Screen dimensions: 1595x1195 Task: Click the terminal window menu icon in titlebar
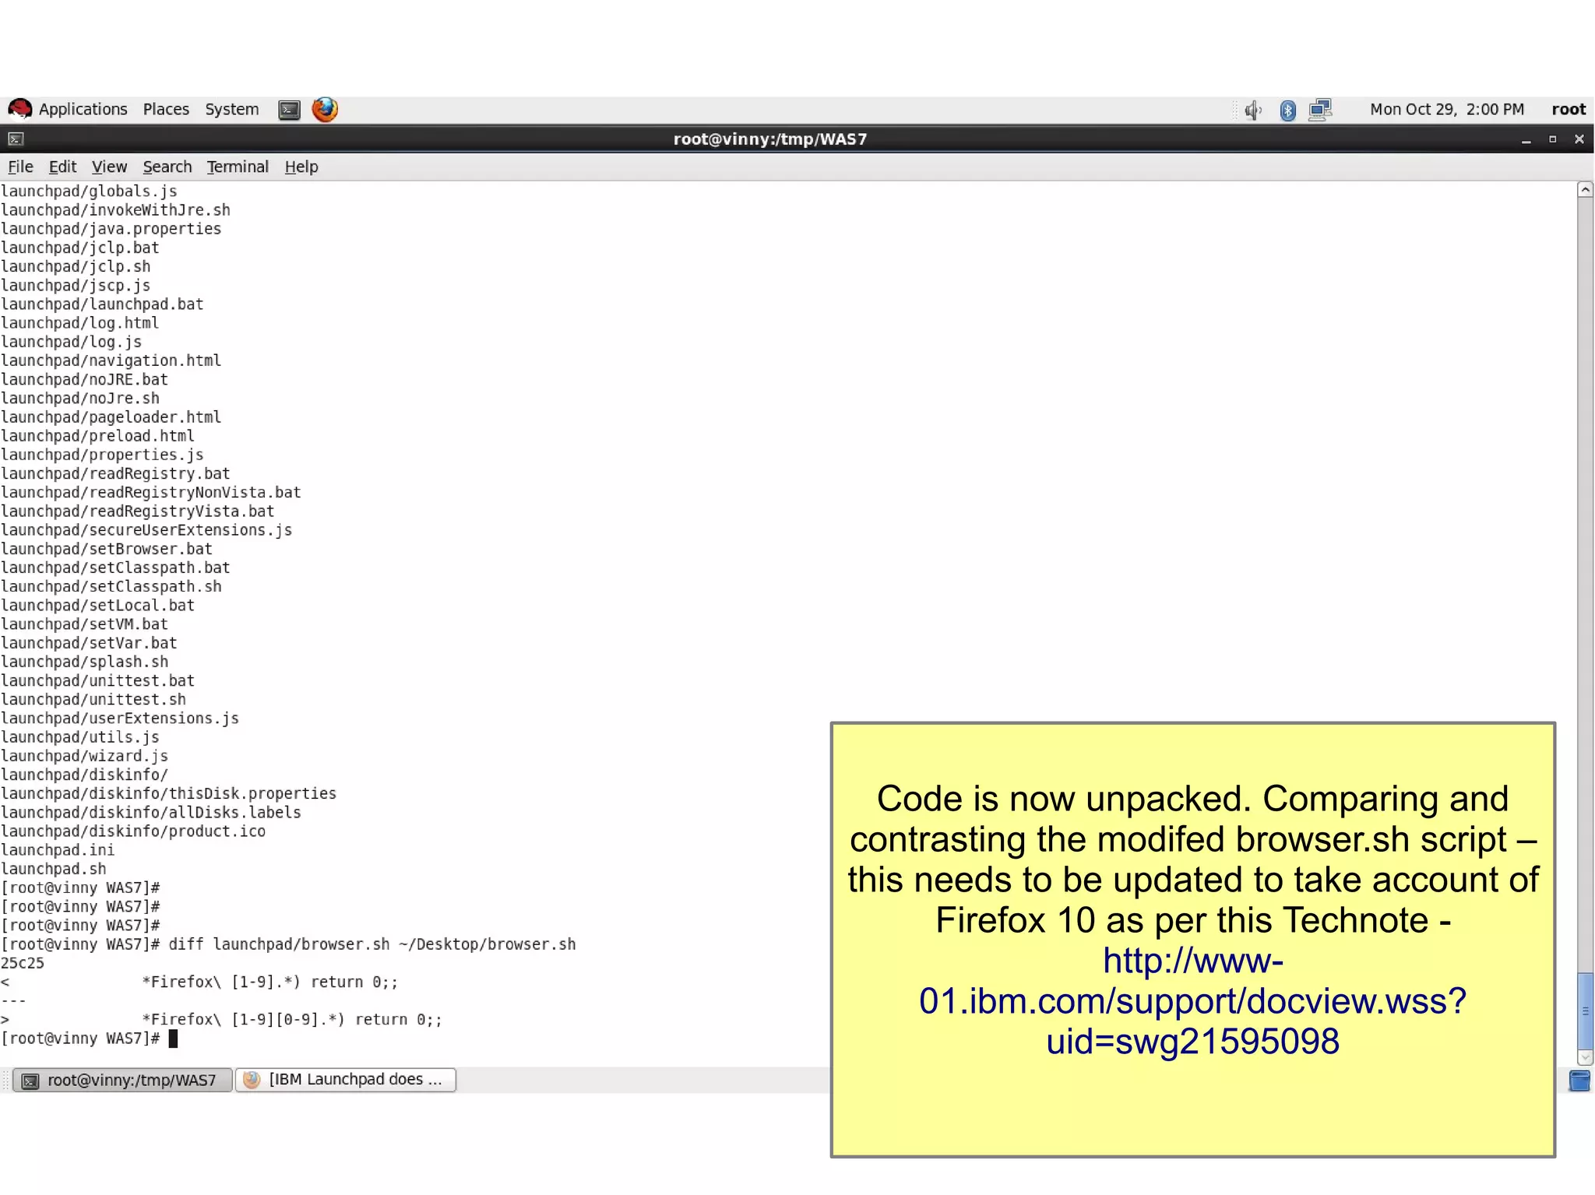pyautogui.click(x=16, y=139)
